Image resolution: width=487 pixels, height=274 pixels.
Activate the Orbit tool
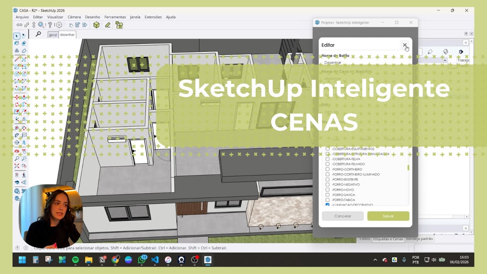(x=17, y=151)
